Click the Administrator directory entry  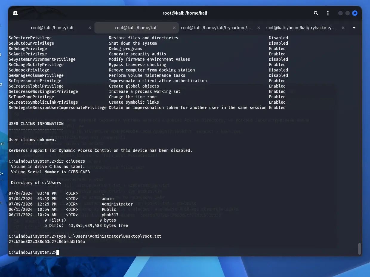(x=117, y=204)
